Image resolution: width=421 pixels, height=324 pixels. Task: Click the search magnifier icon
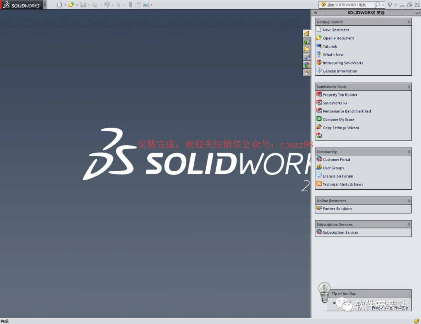tap(377, 5)
